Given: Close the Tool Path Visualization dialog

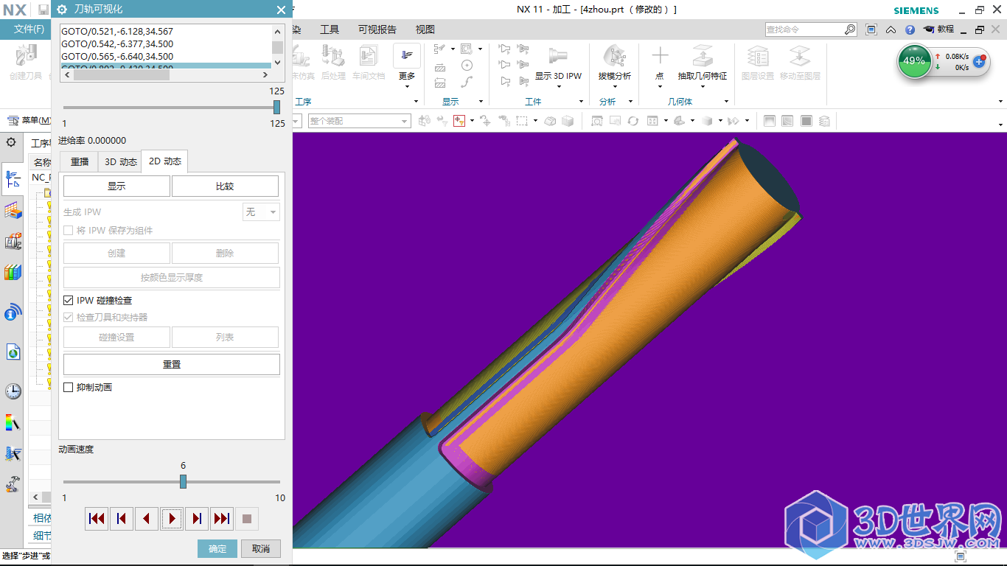Looking at the screenshot, I should (x=281, y=10).
